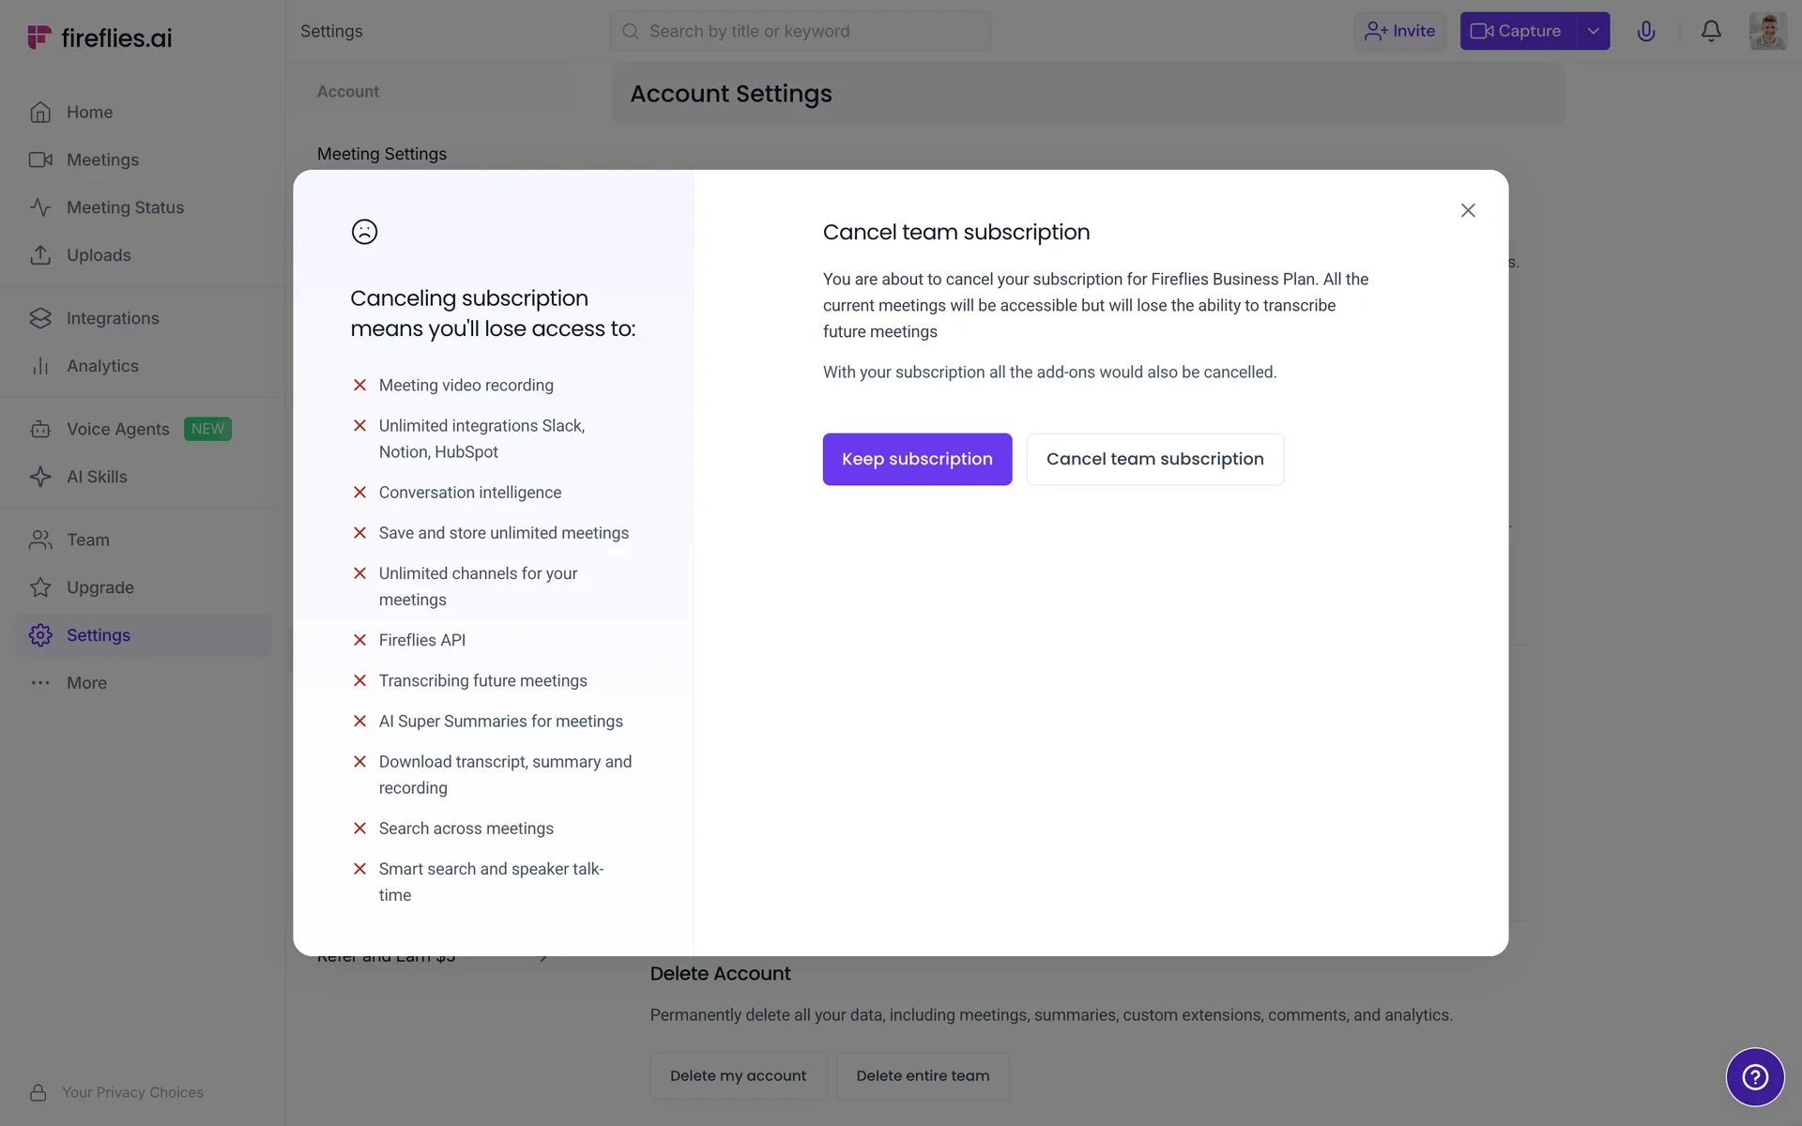Click 'Unlimited channels for your meetings' text
The image size is (1802, 1126).
[478, 586]
